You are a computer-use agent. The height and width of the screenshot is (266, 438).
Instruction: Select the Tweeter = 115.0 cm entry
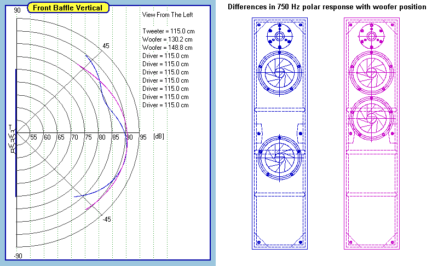coord(168,31)
